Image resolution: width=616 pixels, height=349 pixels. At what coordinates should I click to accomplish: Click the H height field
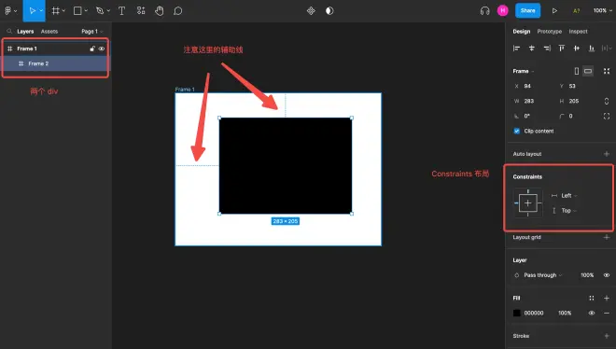578,101
